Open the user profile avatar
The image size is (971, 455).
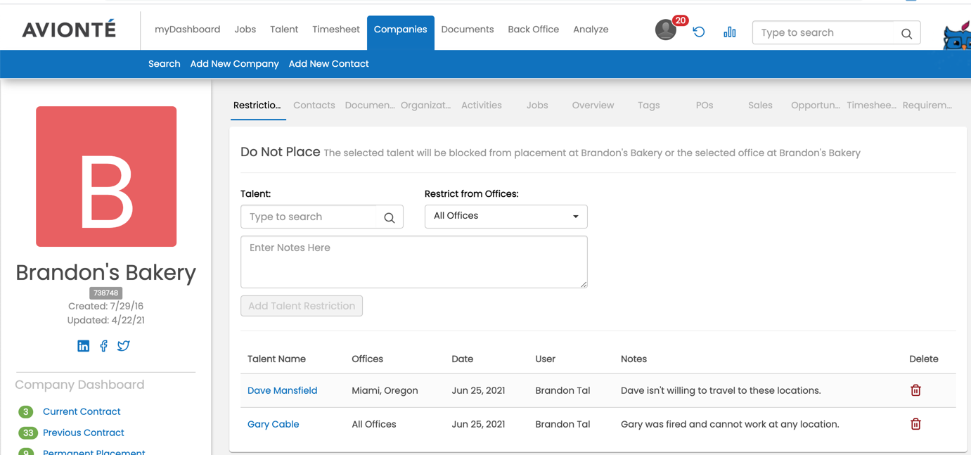point(665,30)
